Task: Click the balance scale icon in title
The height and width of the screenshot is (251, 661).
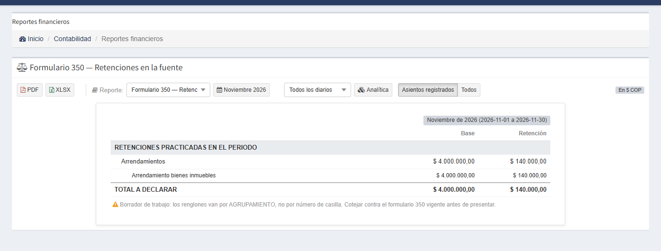Action: [22, 68]
